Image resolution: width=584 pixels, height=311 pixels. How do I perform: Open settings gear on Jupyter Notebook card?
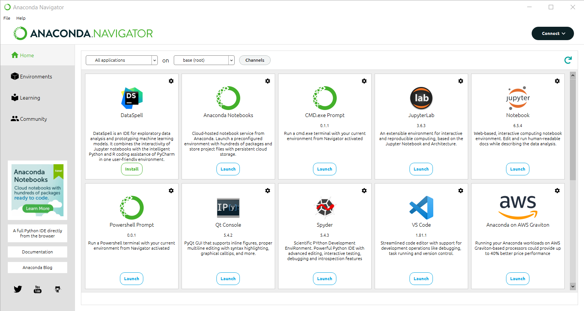click(557, 81)
